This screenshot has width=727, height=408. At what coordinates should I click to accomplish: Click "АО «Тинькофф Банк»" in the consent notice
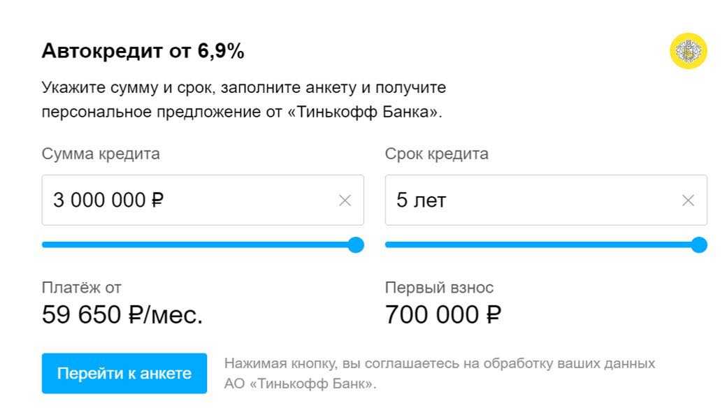[x=300, y=384]
